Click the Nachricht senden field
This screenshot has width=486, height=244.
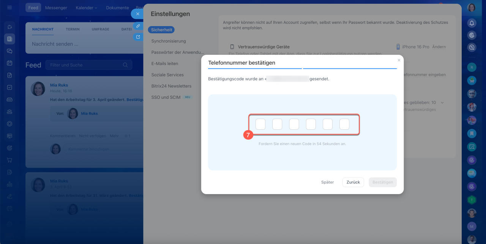[84, 44]
